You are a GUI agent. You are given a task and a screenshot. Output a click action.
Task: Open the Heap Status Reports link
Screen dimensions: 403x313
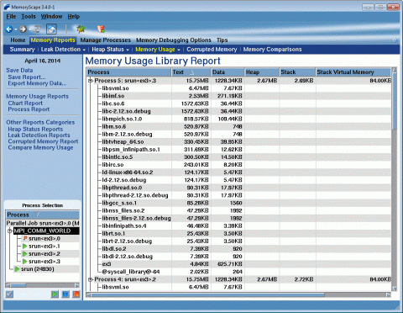(x=35, y=129)
